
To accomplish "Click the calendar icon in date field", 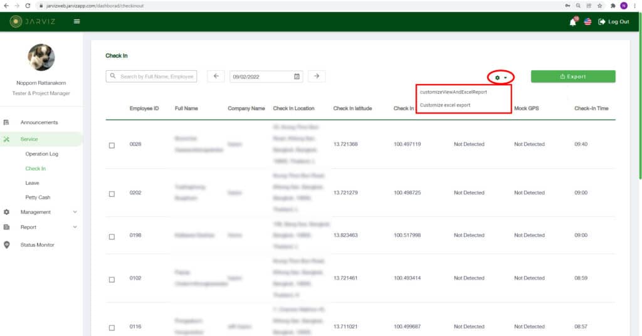I will pyautogui.click(x=298, y=76).
